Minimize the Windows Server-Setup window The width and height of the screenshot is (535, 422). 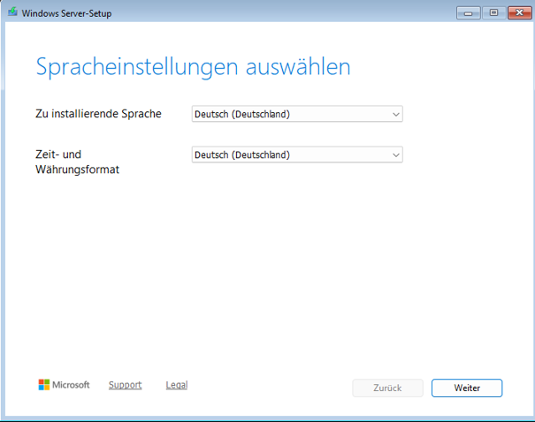click(x=468, y=13)
